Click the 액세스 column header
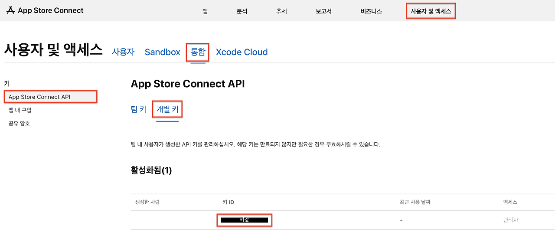Screen dimensions: 555x252 (510, 202)
